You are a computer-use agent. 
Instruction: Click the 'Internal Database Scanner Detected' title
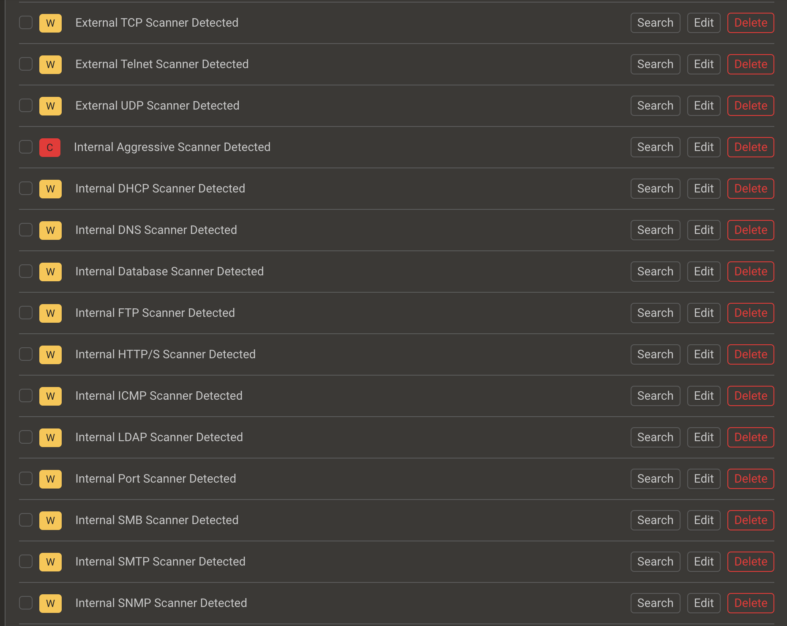pyautogui.click(x=169, y=272)
